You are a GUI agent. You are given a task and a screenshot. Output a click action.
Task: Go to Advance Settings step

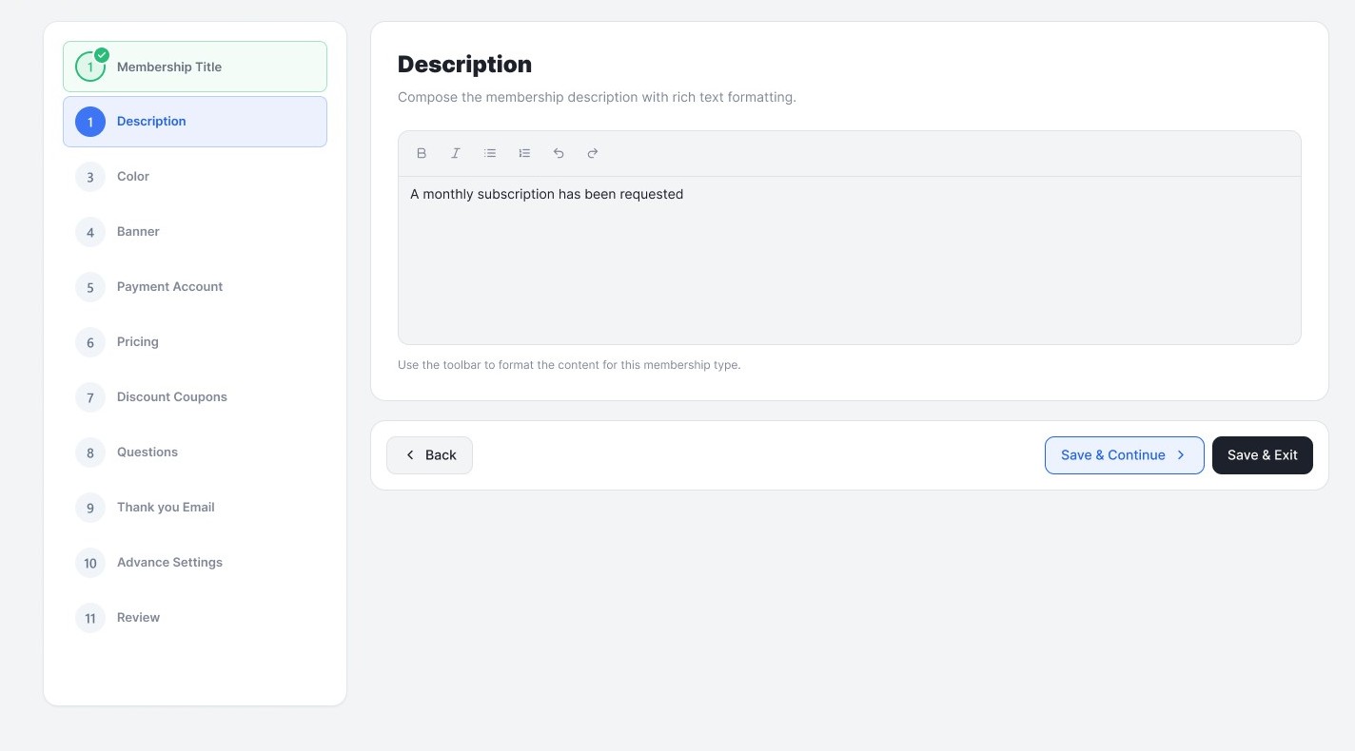click(x=195, y=563)
